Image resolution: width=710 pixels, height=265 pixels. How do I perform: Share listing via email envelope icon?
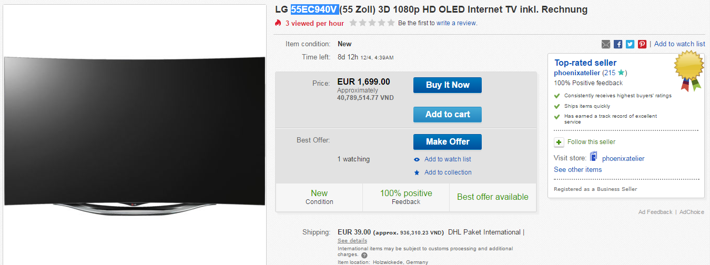(x=606, y=44)
